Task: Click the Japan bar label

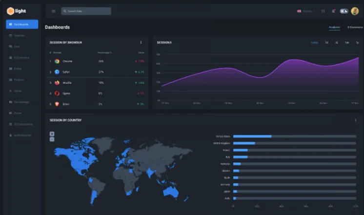Action: (227, 192)
